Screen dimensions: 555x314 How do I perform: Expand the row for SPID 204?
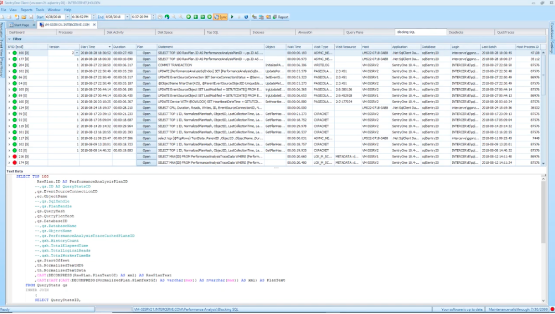click(9, 65)
